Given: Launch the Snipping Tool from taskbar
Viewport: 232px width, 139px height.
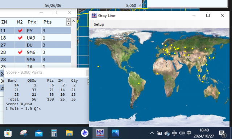Looking at the screenshot, I should (24, 133).
